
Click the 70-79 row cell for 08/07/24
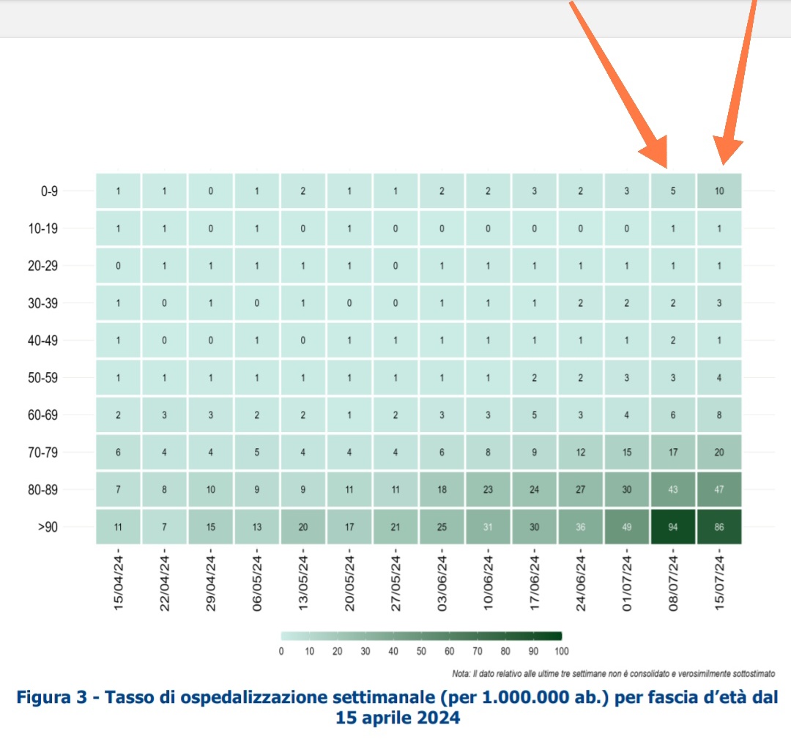click(x=673, y=453)
